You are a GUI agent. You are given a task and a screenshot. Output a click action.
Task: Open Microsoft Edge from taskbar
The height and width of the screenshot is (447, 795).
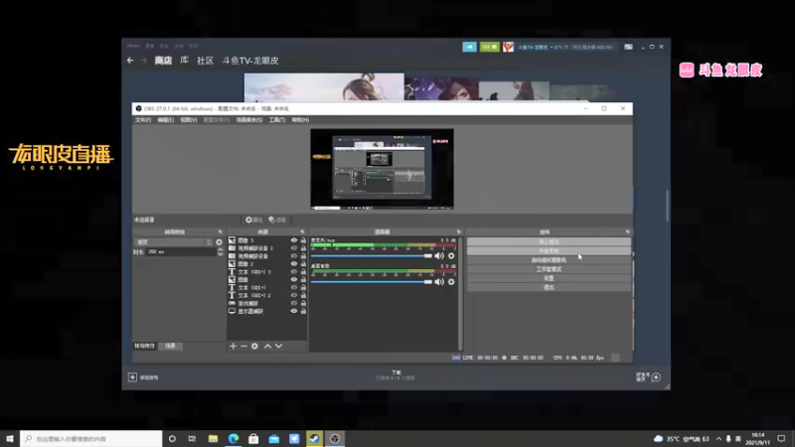234,438
